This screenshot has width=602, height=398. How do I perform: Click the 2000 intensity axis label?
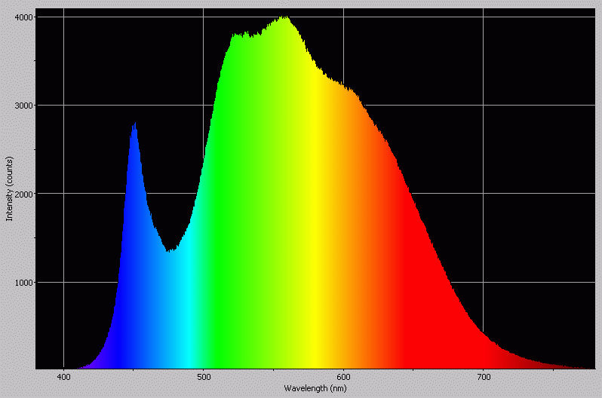(x=23, y=194)
